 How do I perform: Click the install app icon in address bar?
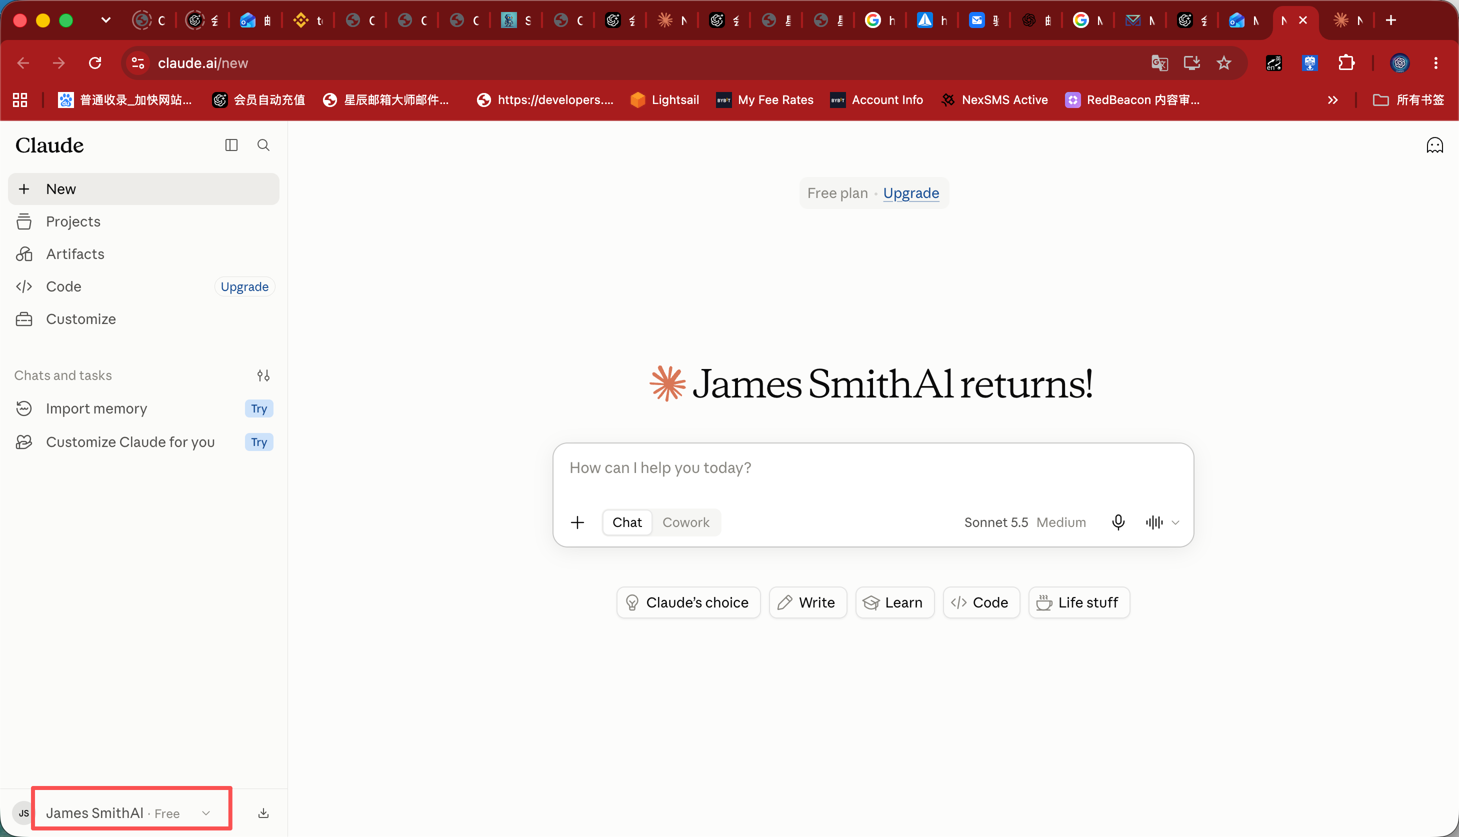[x=1191, y=62]
